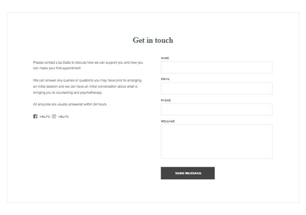The width and height of the screenshot is (306, 215).
Task: Click the 'counselling and psychotherapy' text line
Action: coord(67,93)
